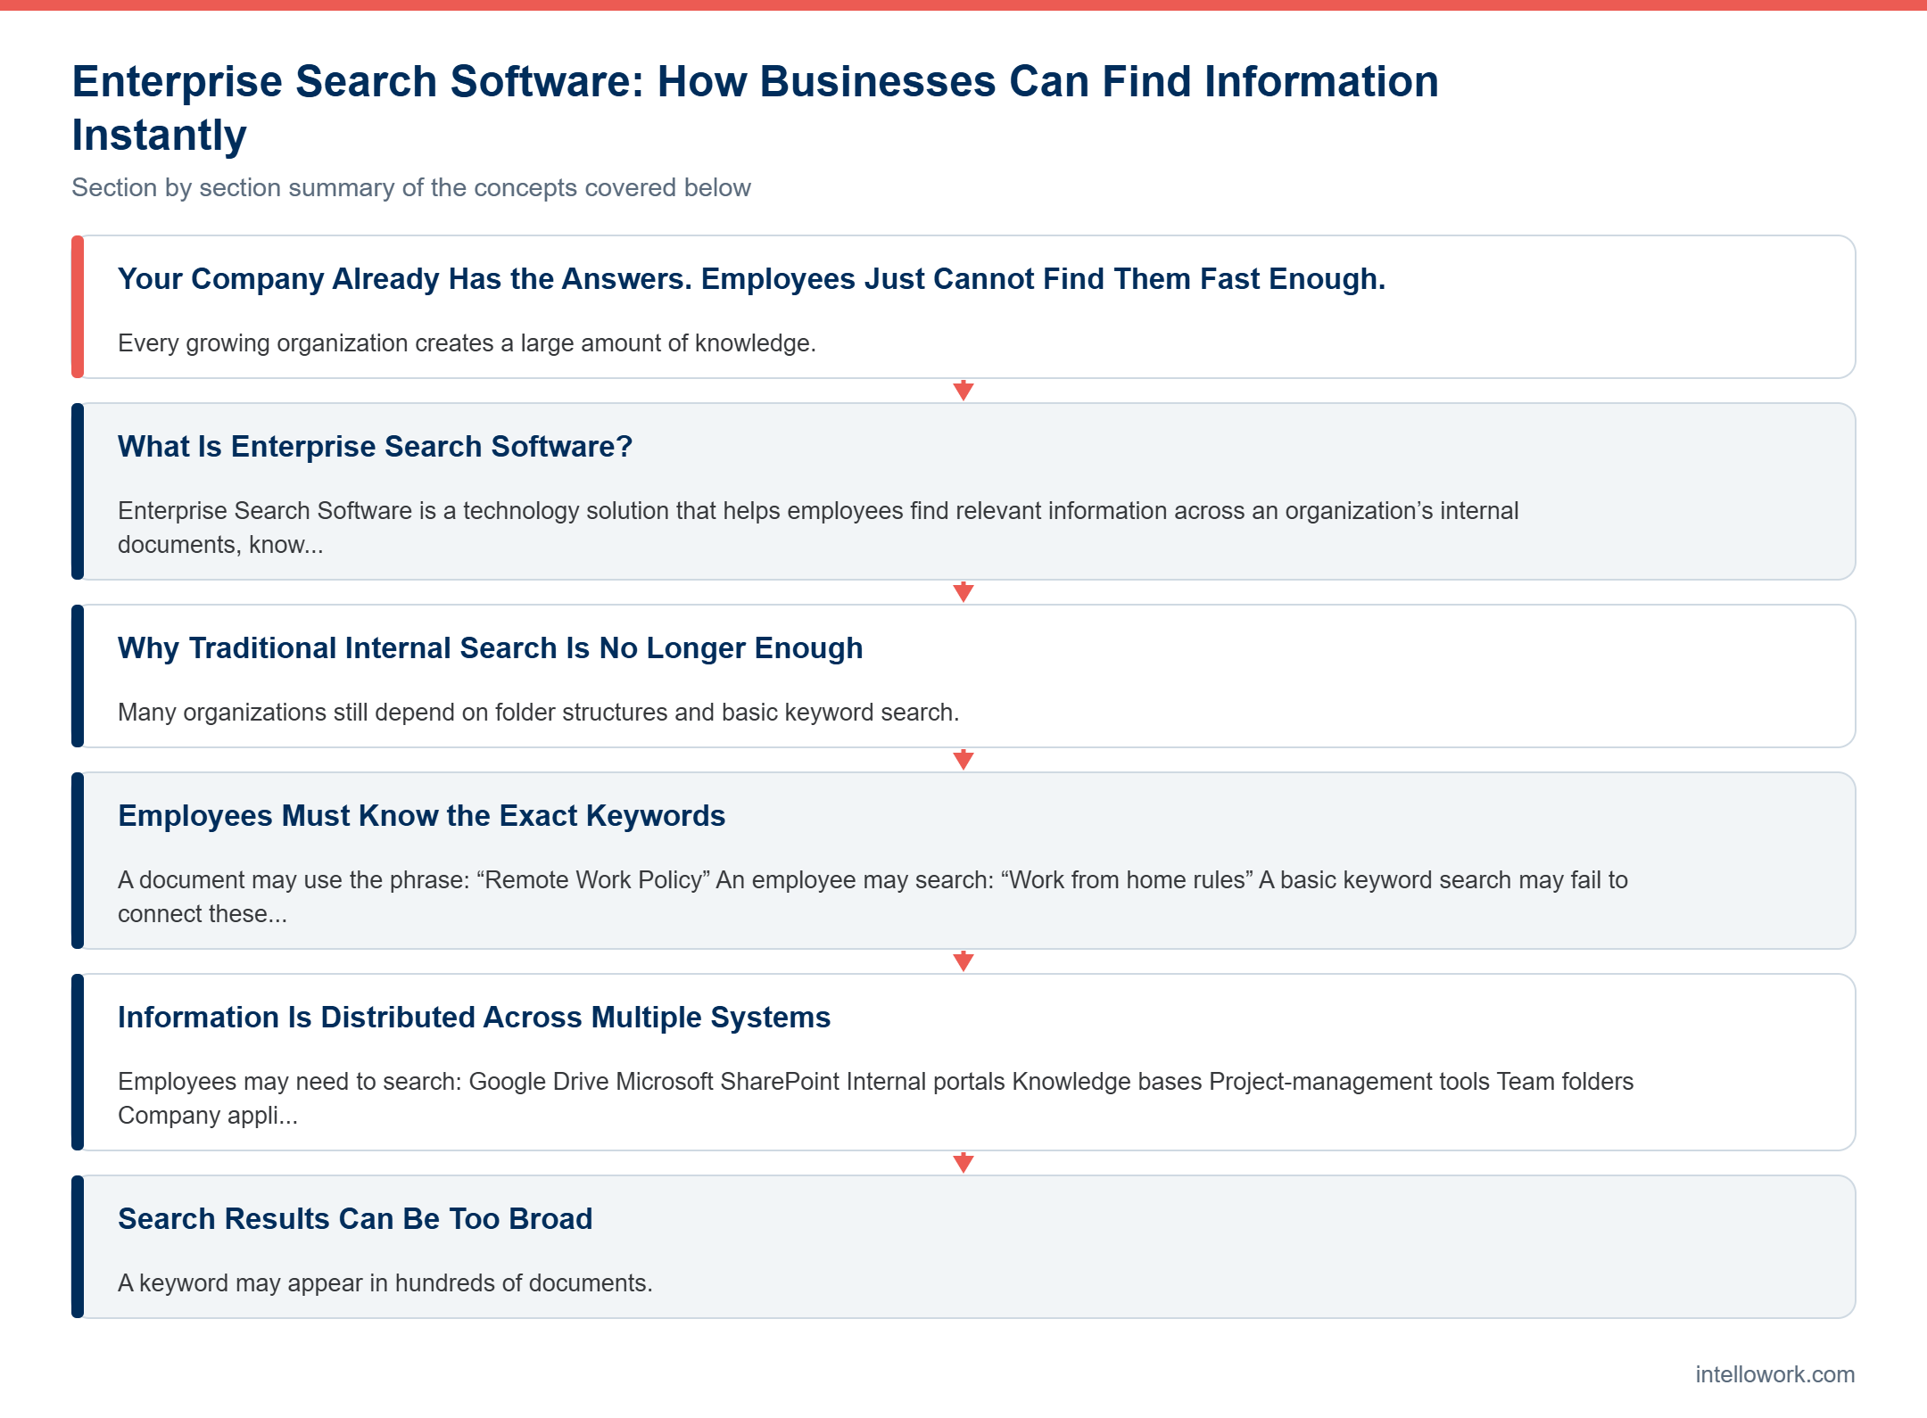1927x1418 pixels.
Task: Click the intellowork.com footer text
Action: 1774,1374
